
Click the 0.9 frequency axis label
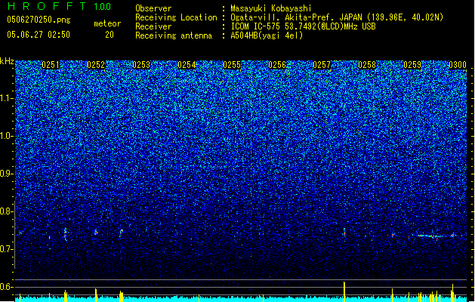(x=7, y=174)
